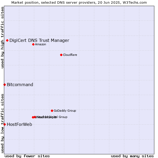Click the 'Cloudflare' label text

coord(70,55)
